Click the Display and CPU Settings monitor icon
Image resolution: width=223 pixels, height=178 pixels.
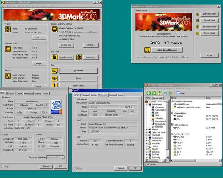(x=54, y=29)
